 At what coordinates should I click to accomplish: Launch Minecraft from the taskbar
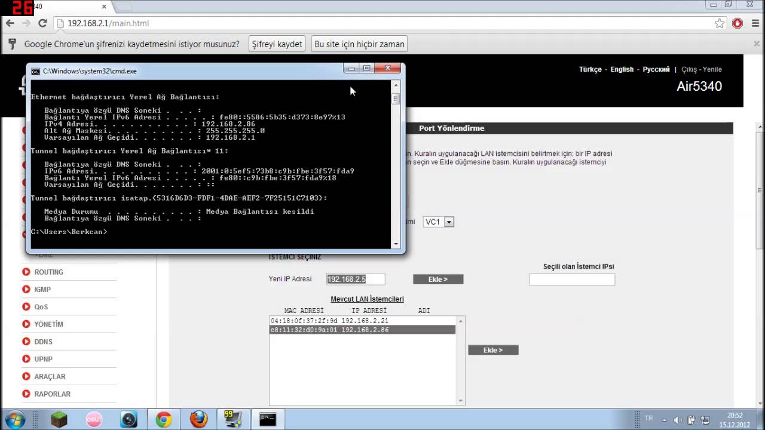[59, 419]
